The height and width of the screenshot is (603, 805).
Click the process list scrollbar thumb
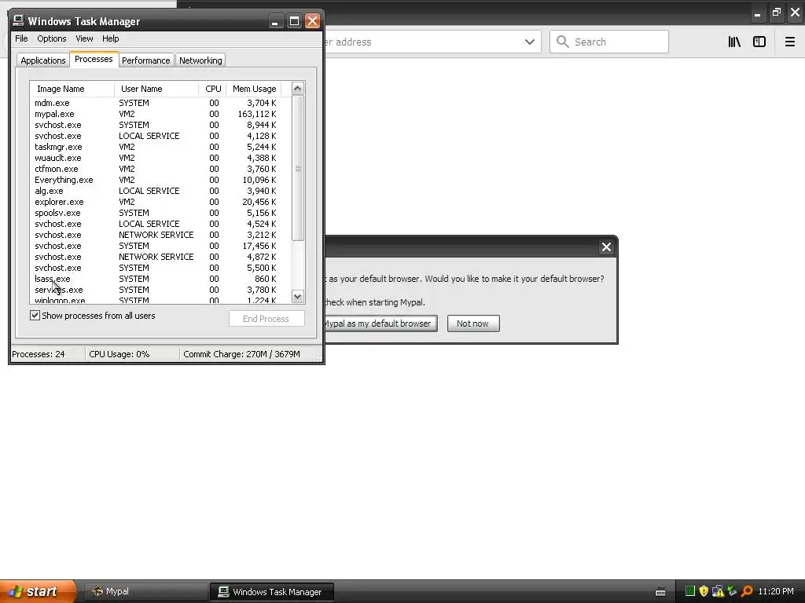pyautogui.click(x=298, y=168)
